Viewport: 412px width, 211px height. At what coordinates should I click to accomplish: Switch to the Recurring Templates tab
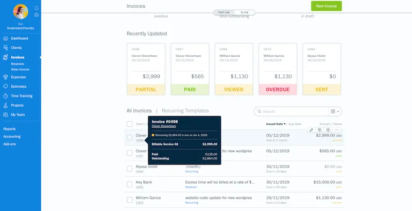tap(185, 110)
